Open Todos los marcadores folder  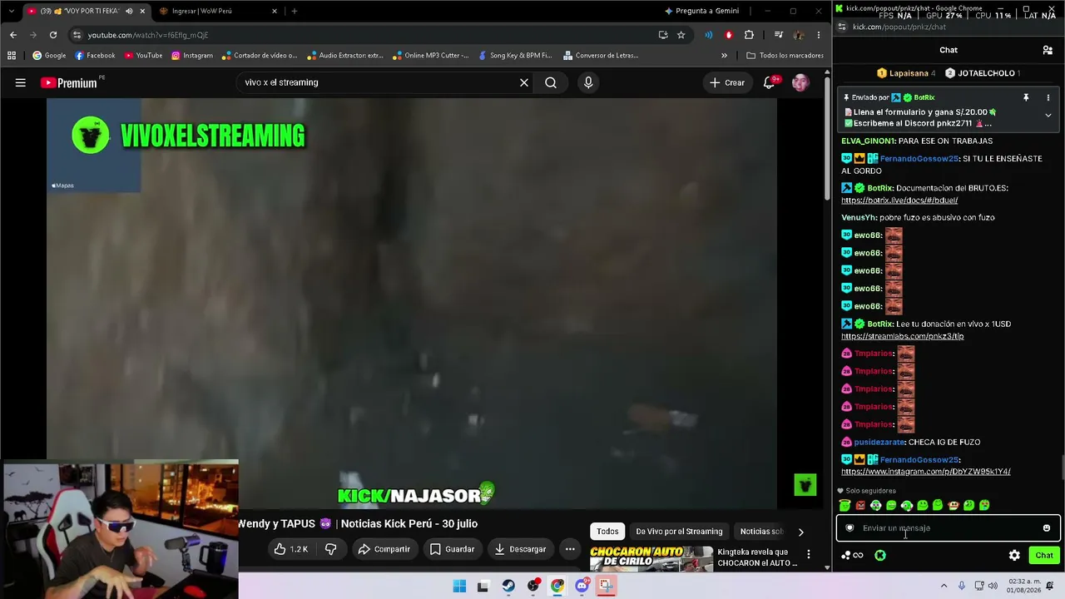(785, 56)
